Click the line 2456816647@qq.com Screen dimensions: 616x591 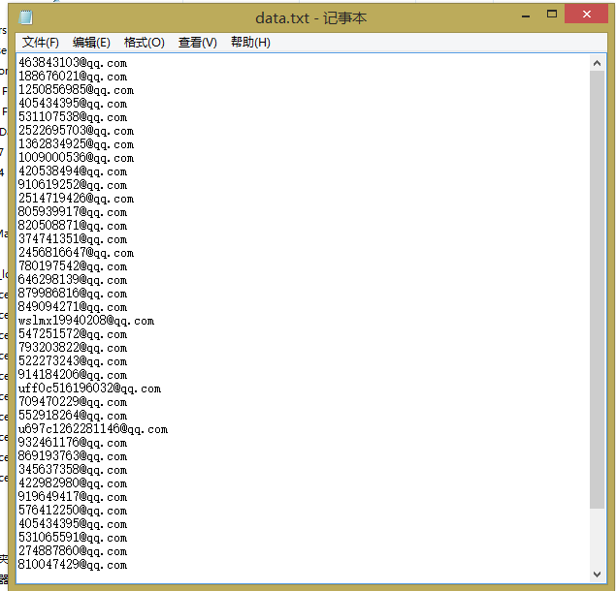[77, 253]
